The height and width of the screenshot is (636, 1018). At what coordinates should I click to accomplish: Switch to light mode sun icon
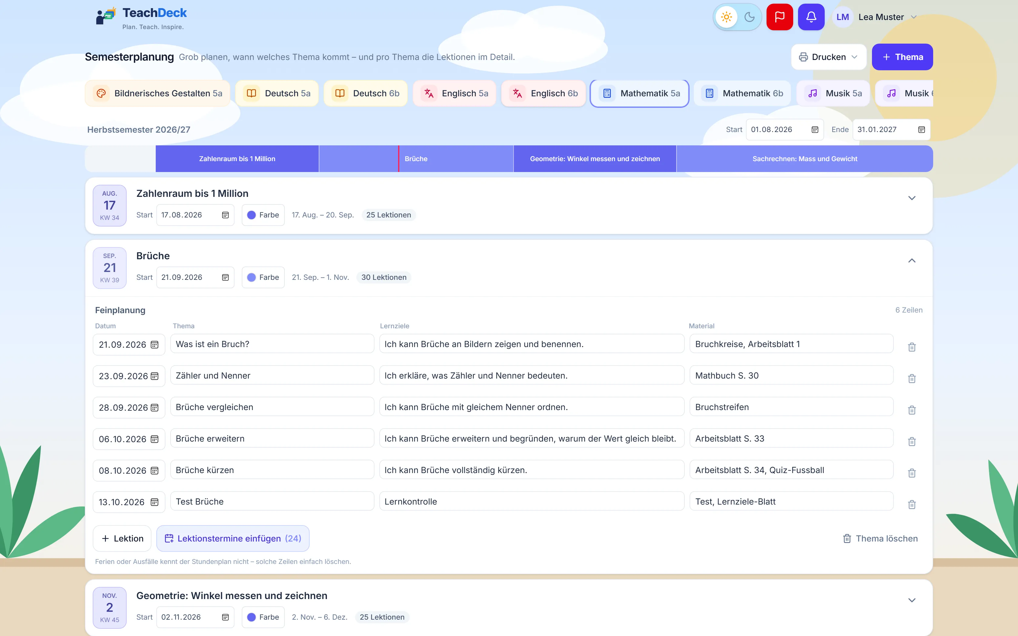pyautogui.click(x=726, y=17)
